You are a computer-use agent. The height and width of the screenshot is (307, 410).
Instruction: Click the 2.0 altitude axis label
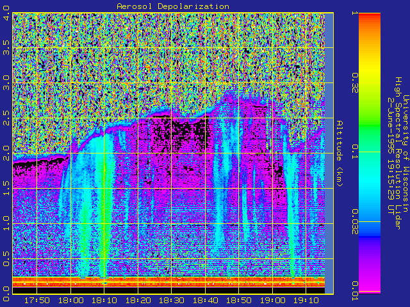coord(6,153)
